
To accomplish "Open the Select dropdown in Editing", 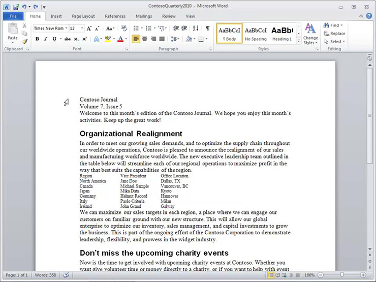I will (x=334, y=42).
